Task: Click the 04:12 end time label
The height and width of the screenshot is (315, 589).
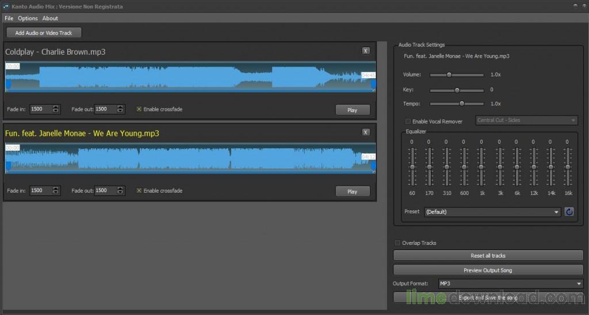Action: point(368,156)
